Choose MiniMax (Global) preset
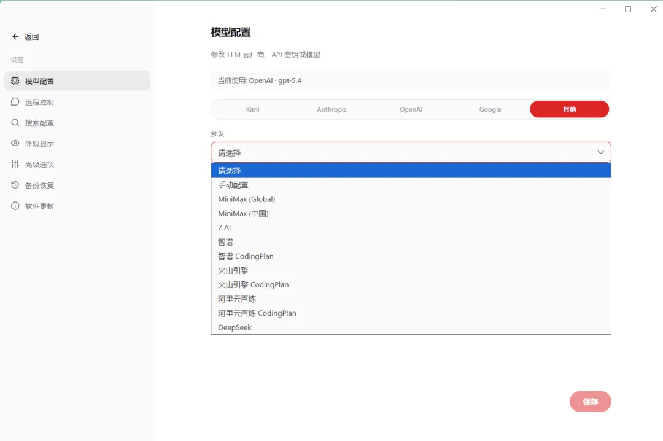 coord(411,199)
